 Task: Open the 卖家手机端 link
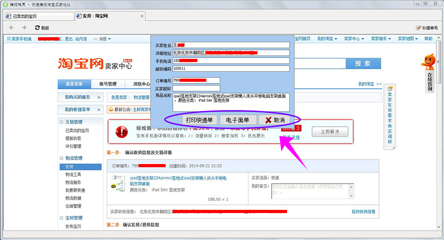pos(19,39)
